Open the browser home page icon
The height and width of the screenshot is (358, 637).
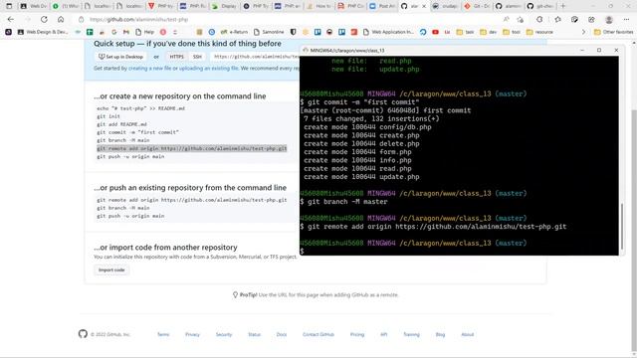click(61, 20)
